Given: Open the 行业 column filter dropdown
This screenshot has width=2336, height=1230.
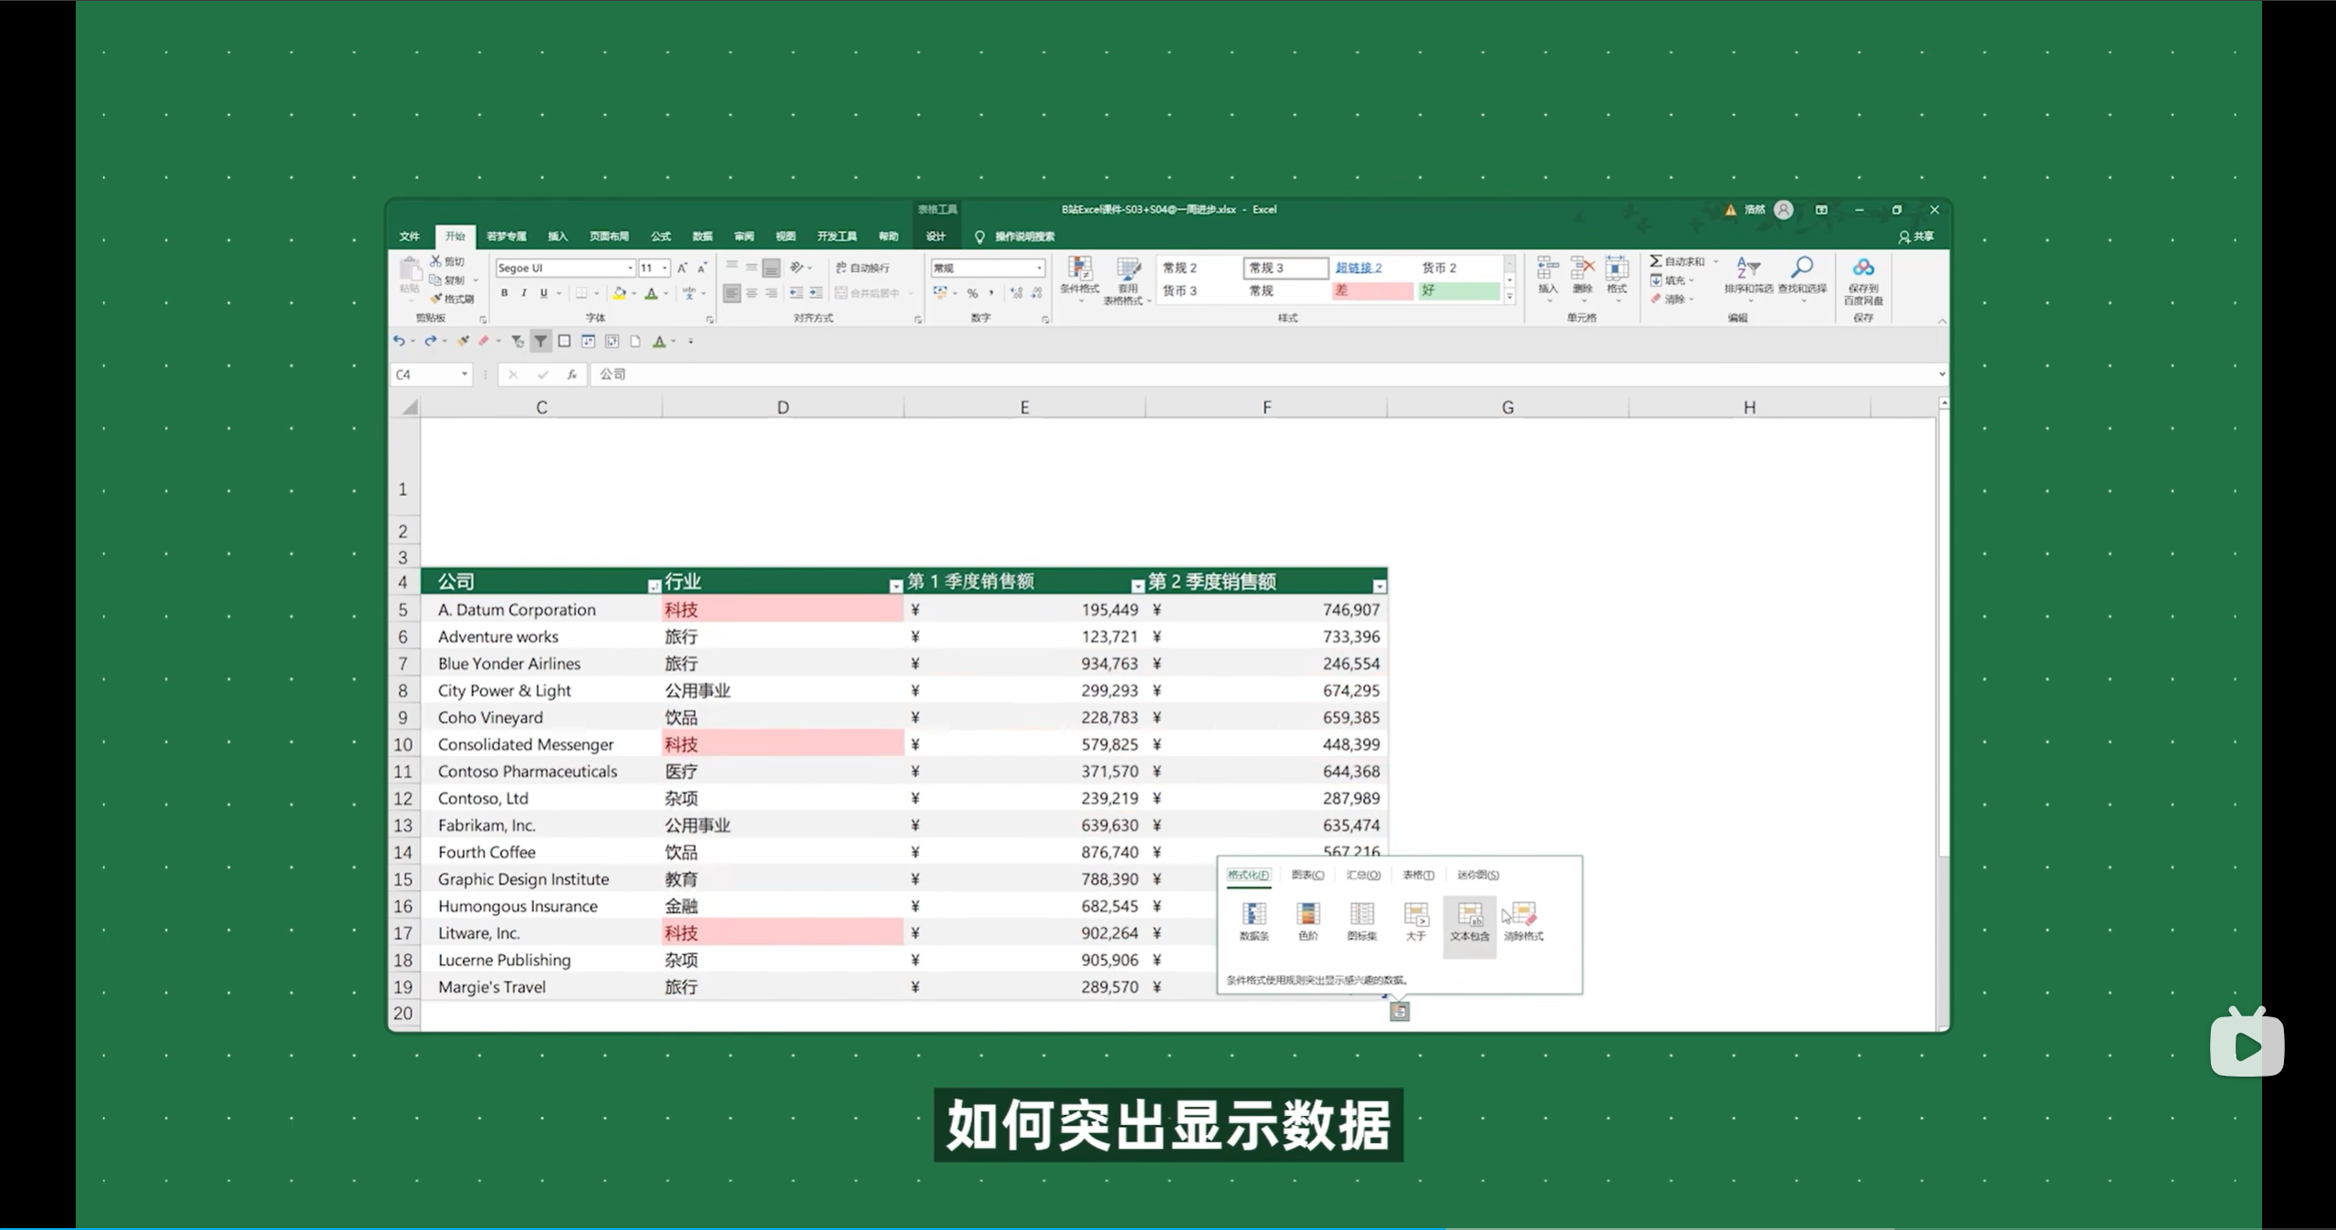Looking at the screenshot, I should [x=895, y=586].
